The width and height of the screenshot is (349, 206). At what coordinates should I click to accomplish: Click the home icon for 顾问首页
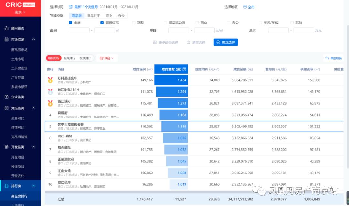(6, 28)
